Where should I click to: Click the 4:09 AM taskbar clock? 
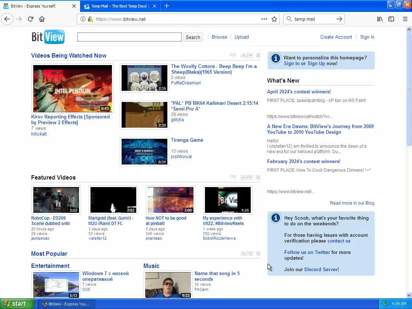[399, 304]
